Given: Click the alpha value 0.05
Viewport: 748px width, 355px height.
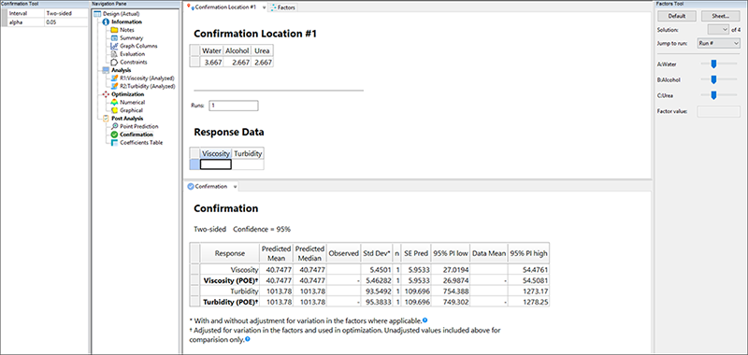Looking at the screenshot, I should pyautogui.click(x=66, y=21).
